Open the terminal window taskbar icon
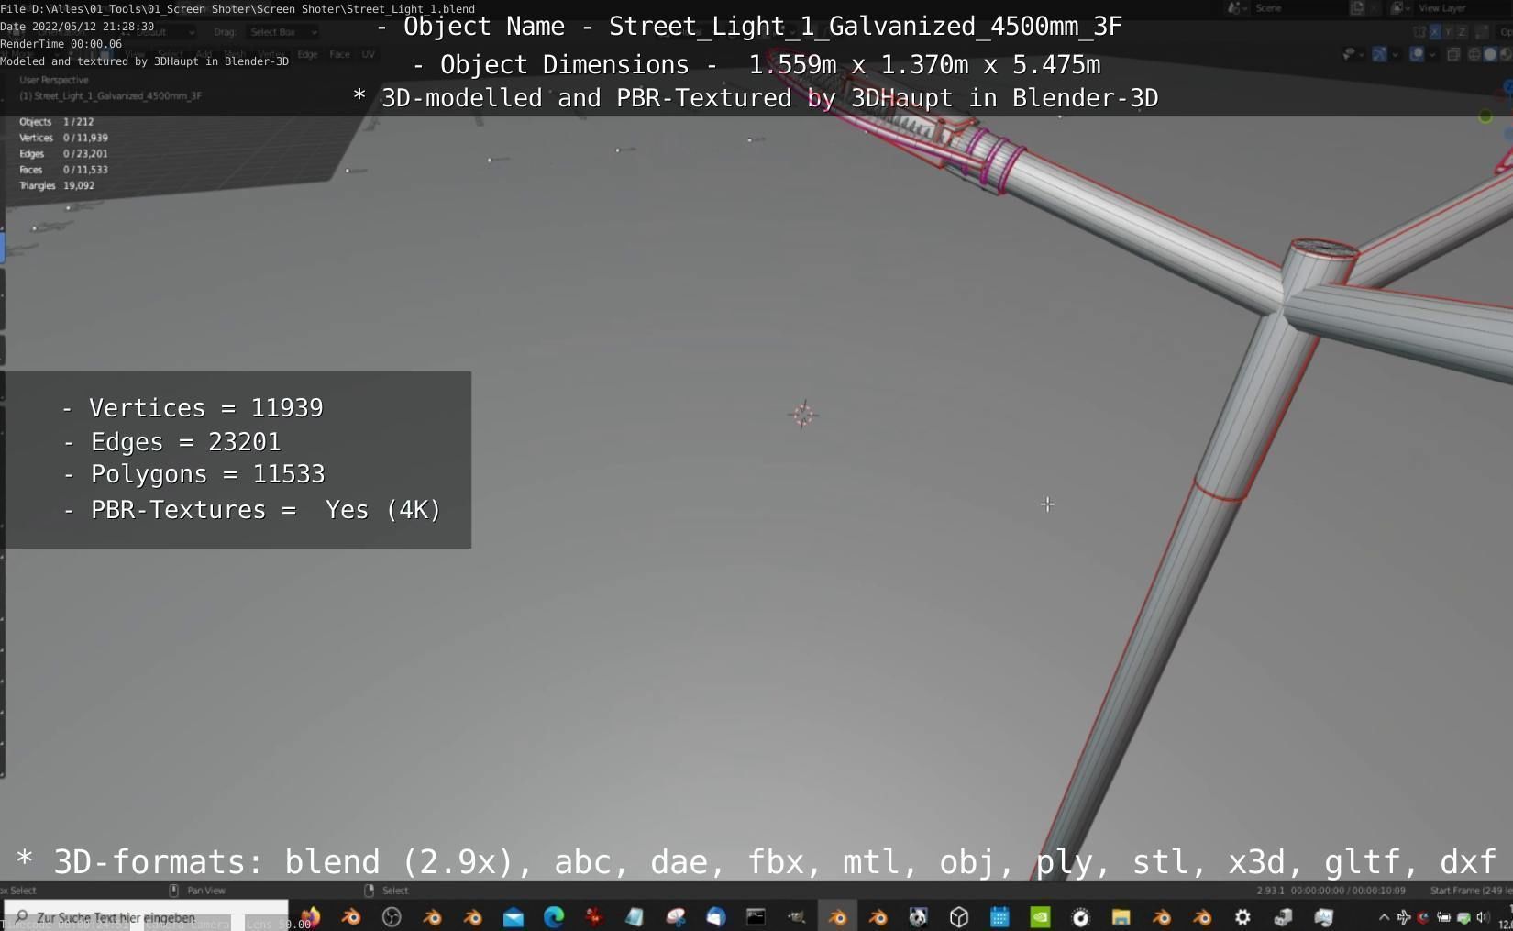This screenshot has width=1513, height=931. 756,916
